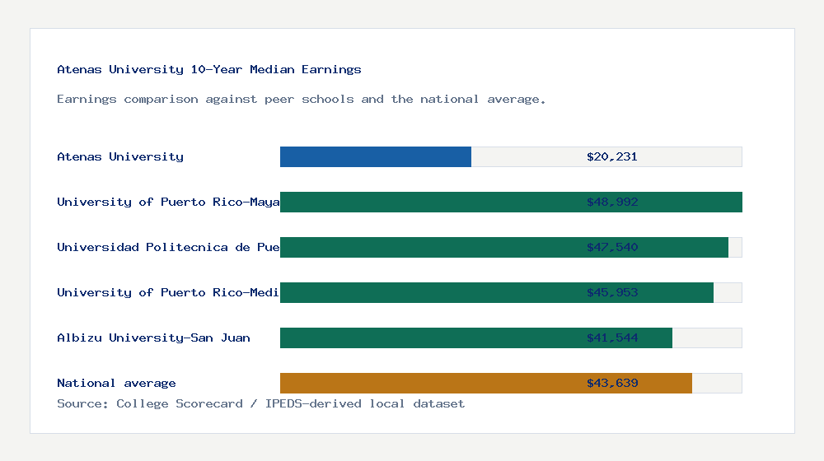The width and height of the screenshot is (824, 461).
Task: Click the '$43,639' national average value
Action: click(612, 384)
